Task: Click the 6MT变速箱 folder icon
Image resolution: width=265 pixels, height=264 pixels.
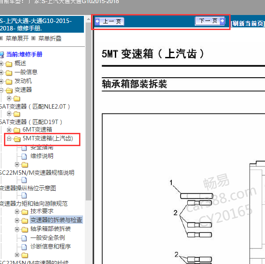Action: tap(17, 130)
